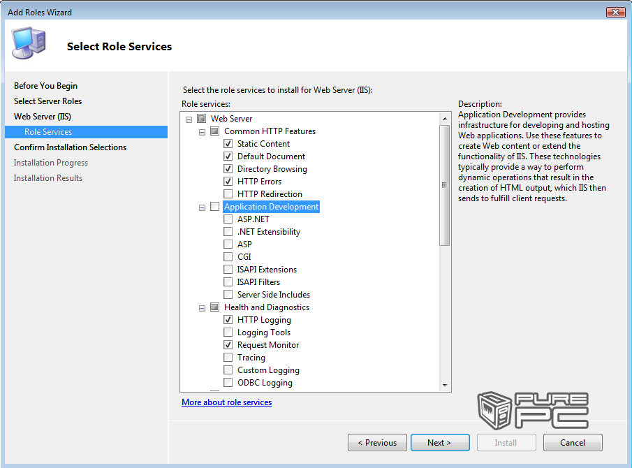The image size is (632, 468).
Task: Enable the ISAPI Filters checkbox
Action: click(x=228, y=281)
